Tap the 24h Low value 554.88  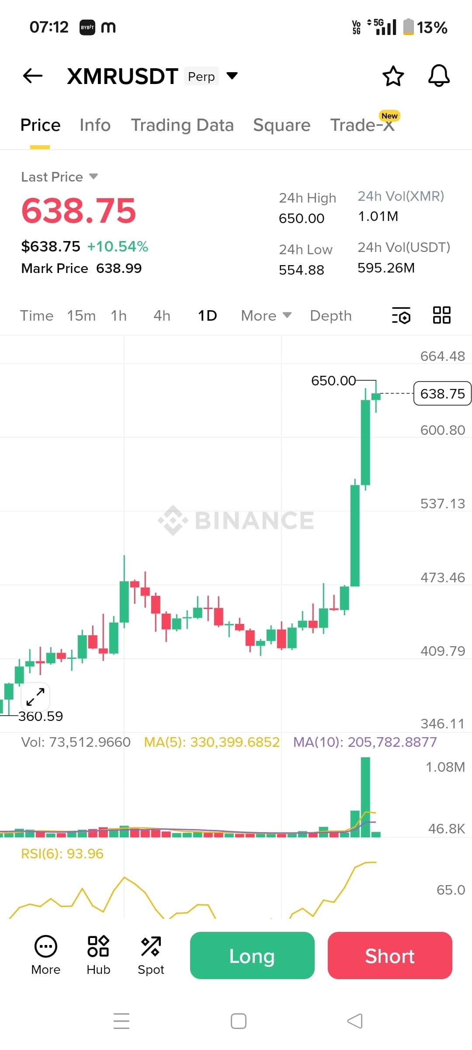(x=302, y=270)
